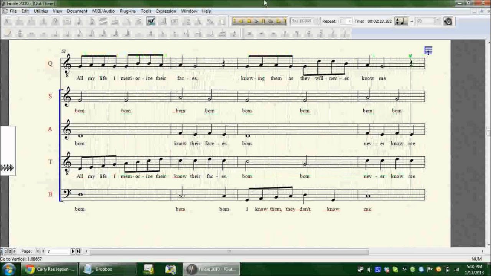Image resolution: width=491 pixels, height=276 pixels.
Task: Open the Utilities menu
Action: (x=41, y=11)
